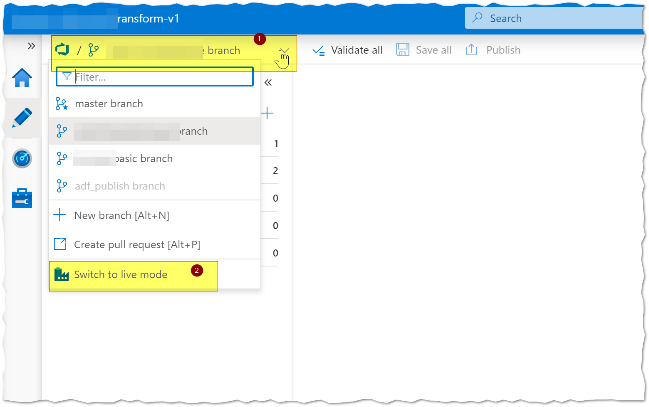Select the Author pencil icon in the sidebar
Screen dimensions: 649x407
pyautogui.click(x=22, y=118)
